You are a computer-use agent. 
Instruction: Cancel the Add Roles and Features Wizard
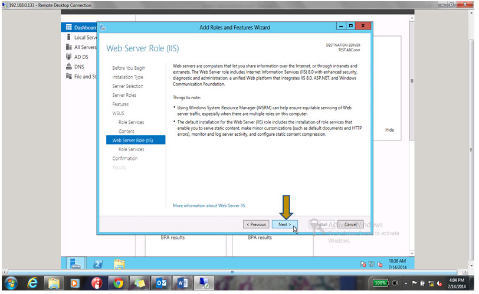tap(350, 224)
